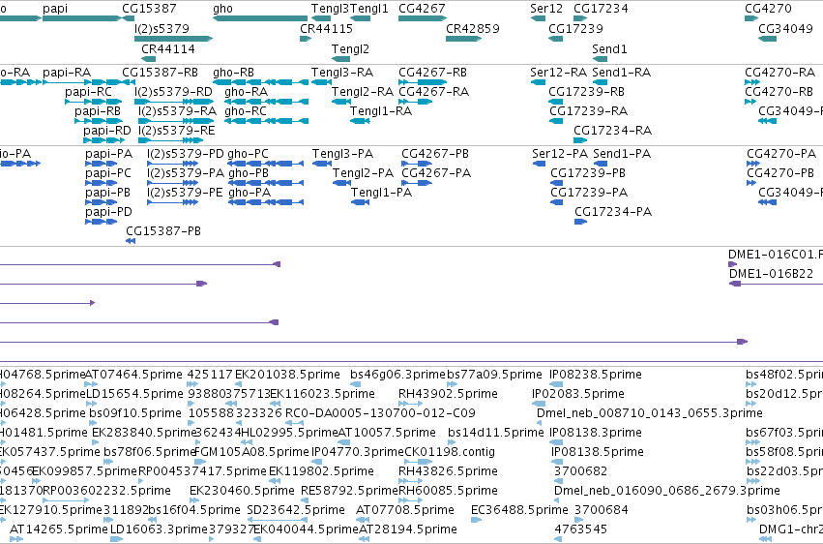823x544 pixels.
Task: Select the CR44114 gene feature
Action: click(149, 59)
